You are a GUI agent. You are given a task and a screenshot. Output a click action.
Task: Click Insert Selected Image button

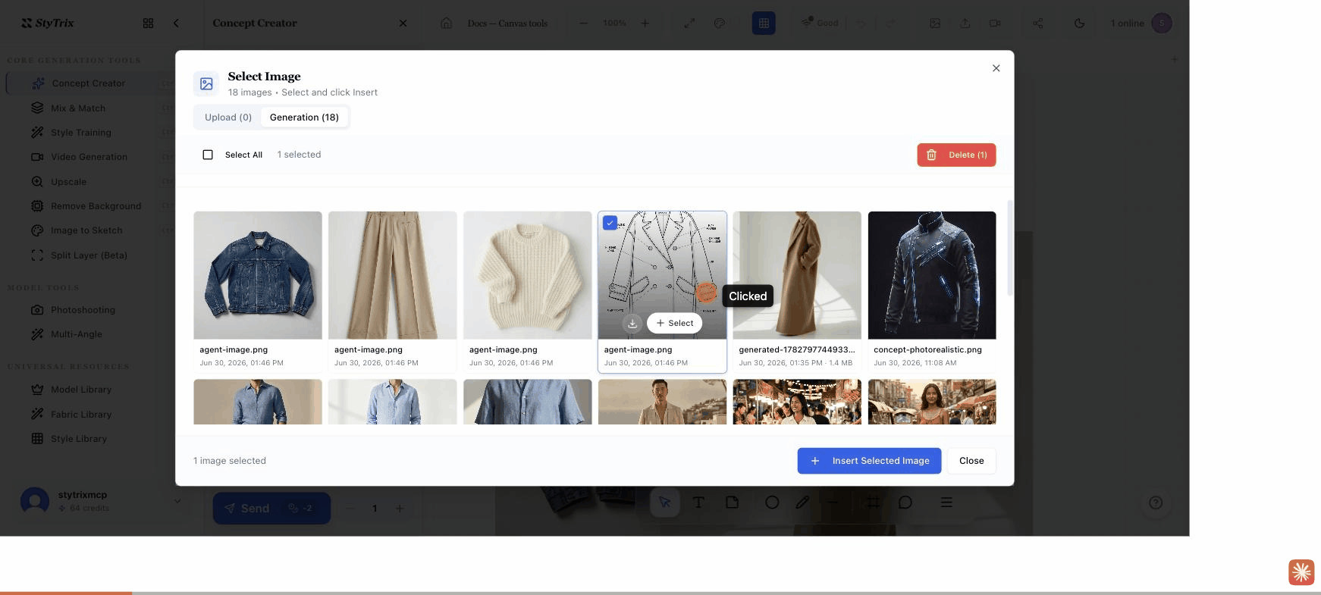[869, 461]
